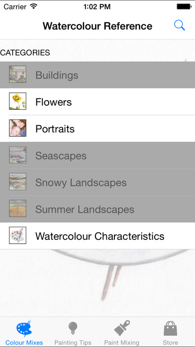
Task: Open the Paint Mixing brush icon
Action: point(122,328)
